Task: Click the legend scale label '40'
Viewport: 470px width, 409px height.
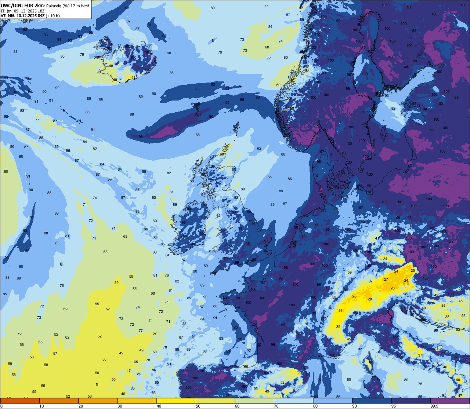Action: tap(159, 406)
